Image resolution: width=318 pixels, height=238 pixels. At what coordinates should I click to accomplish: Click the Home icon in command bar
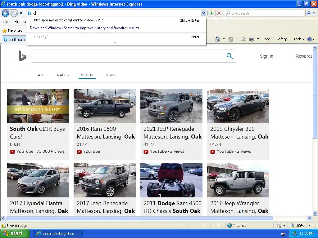tap(218, 39)
